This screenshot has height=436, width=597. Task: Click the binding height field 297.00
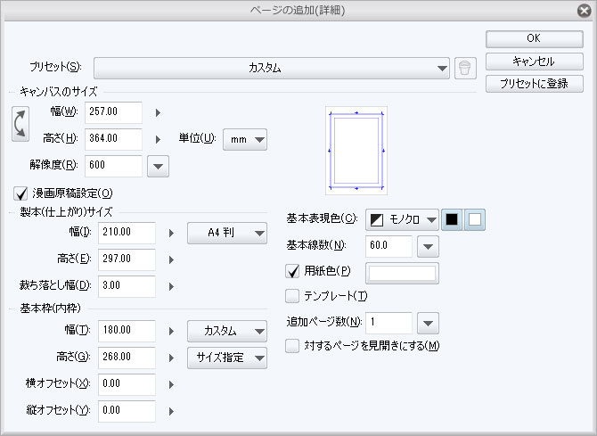(x=127, y=259)
